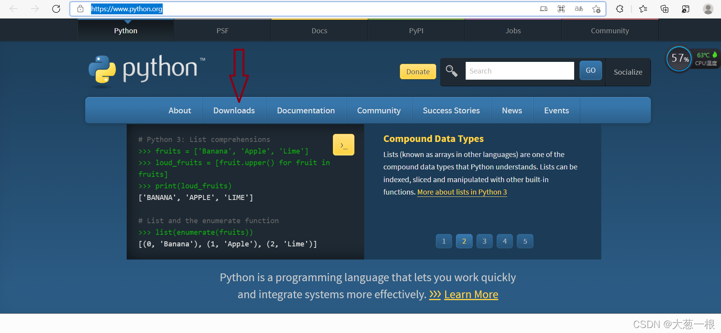The height and width of the screenshot is (333, 721).
Task: Open the browser extensions puzzle icon
Action: coord(619,9)
